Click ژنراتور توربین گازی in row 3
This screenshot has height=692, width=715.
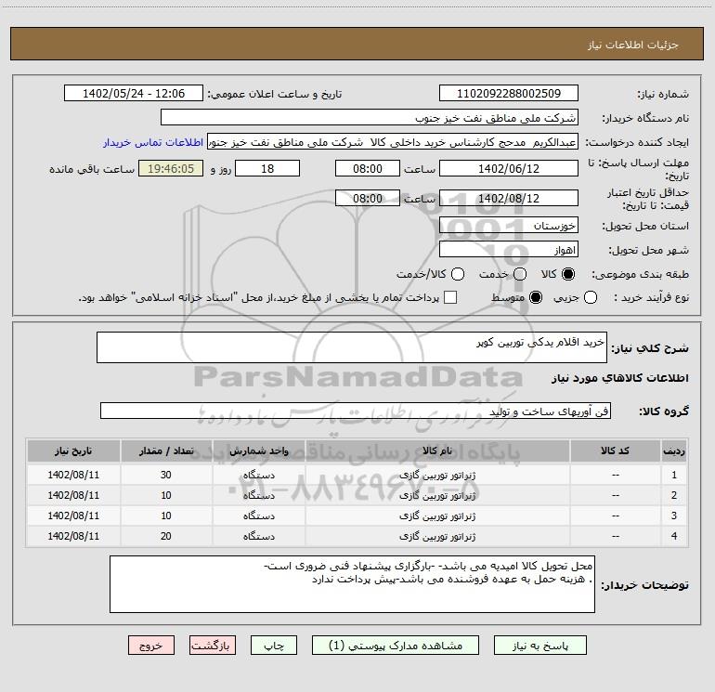click(x=437, y=516)
